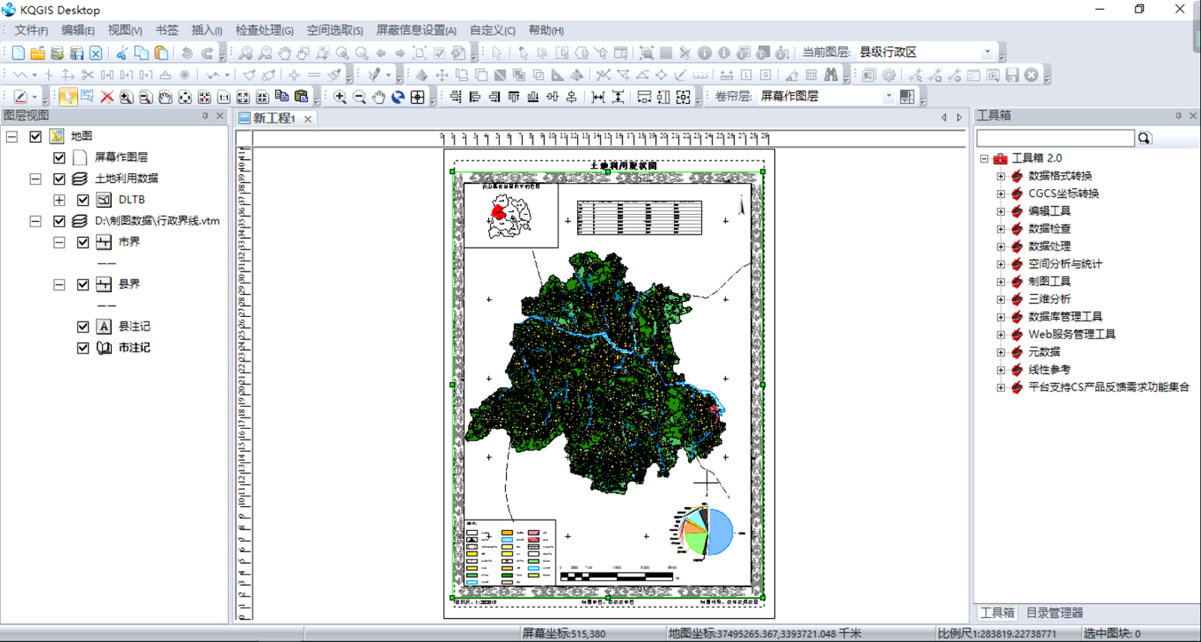Screen dimensions: 1201x642
Task: Click the paste clipboard icon
Action: [x=161, y=53]
